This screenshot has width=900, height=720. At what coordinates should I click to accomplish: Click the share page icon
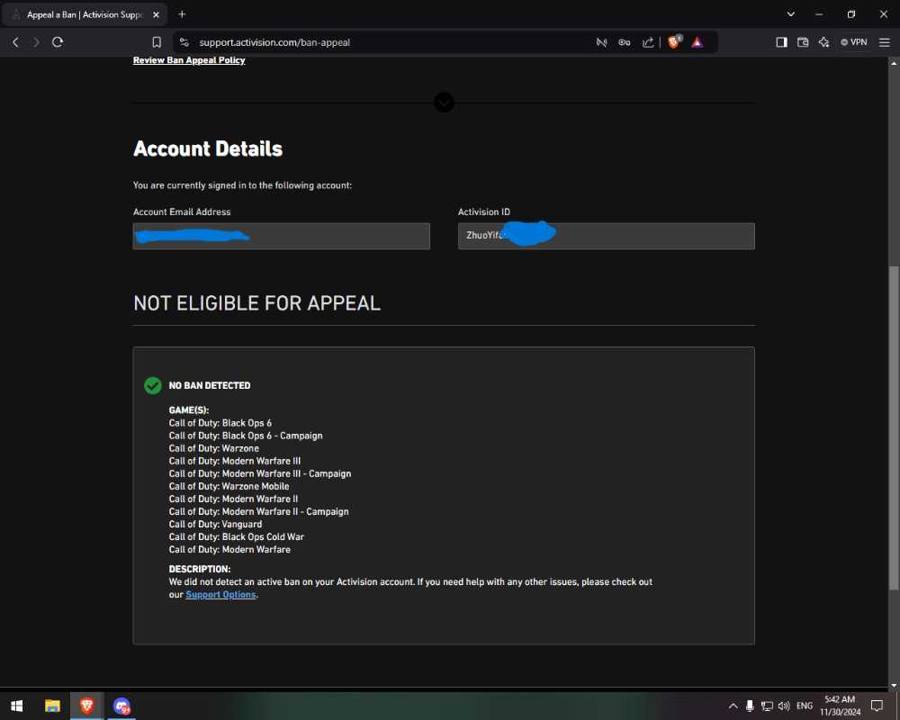click(x=647, y=42)
